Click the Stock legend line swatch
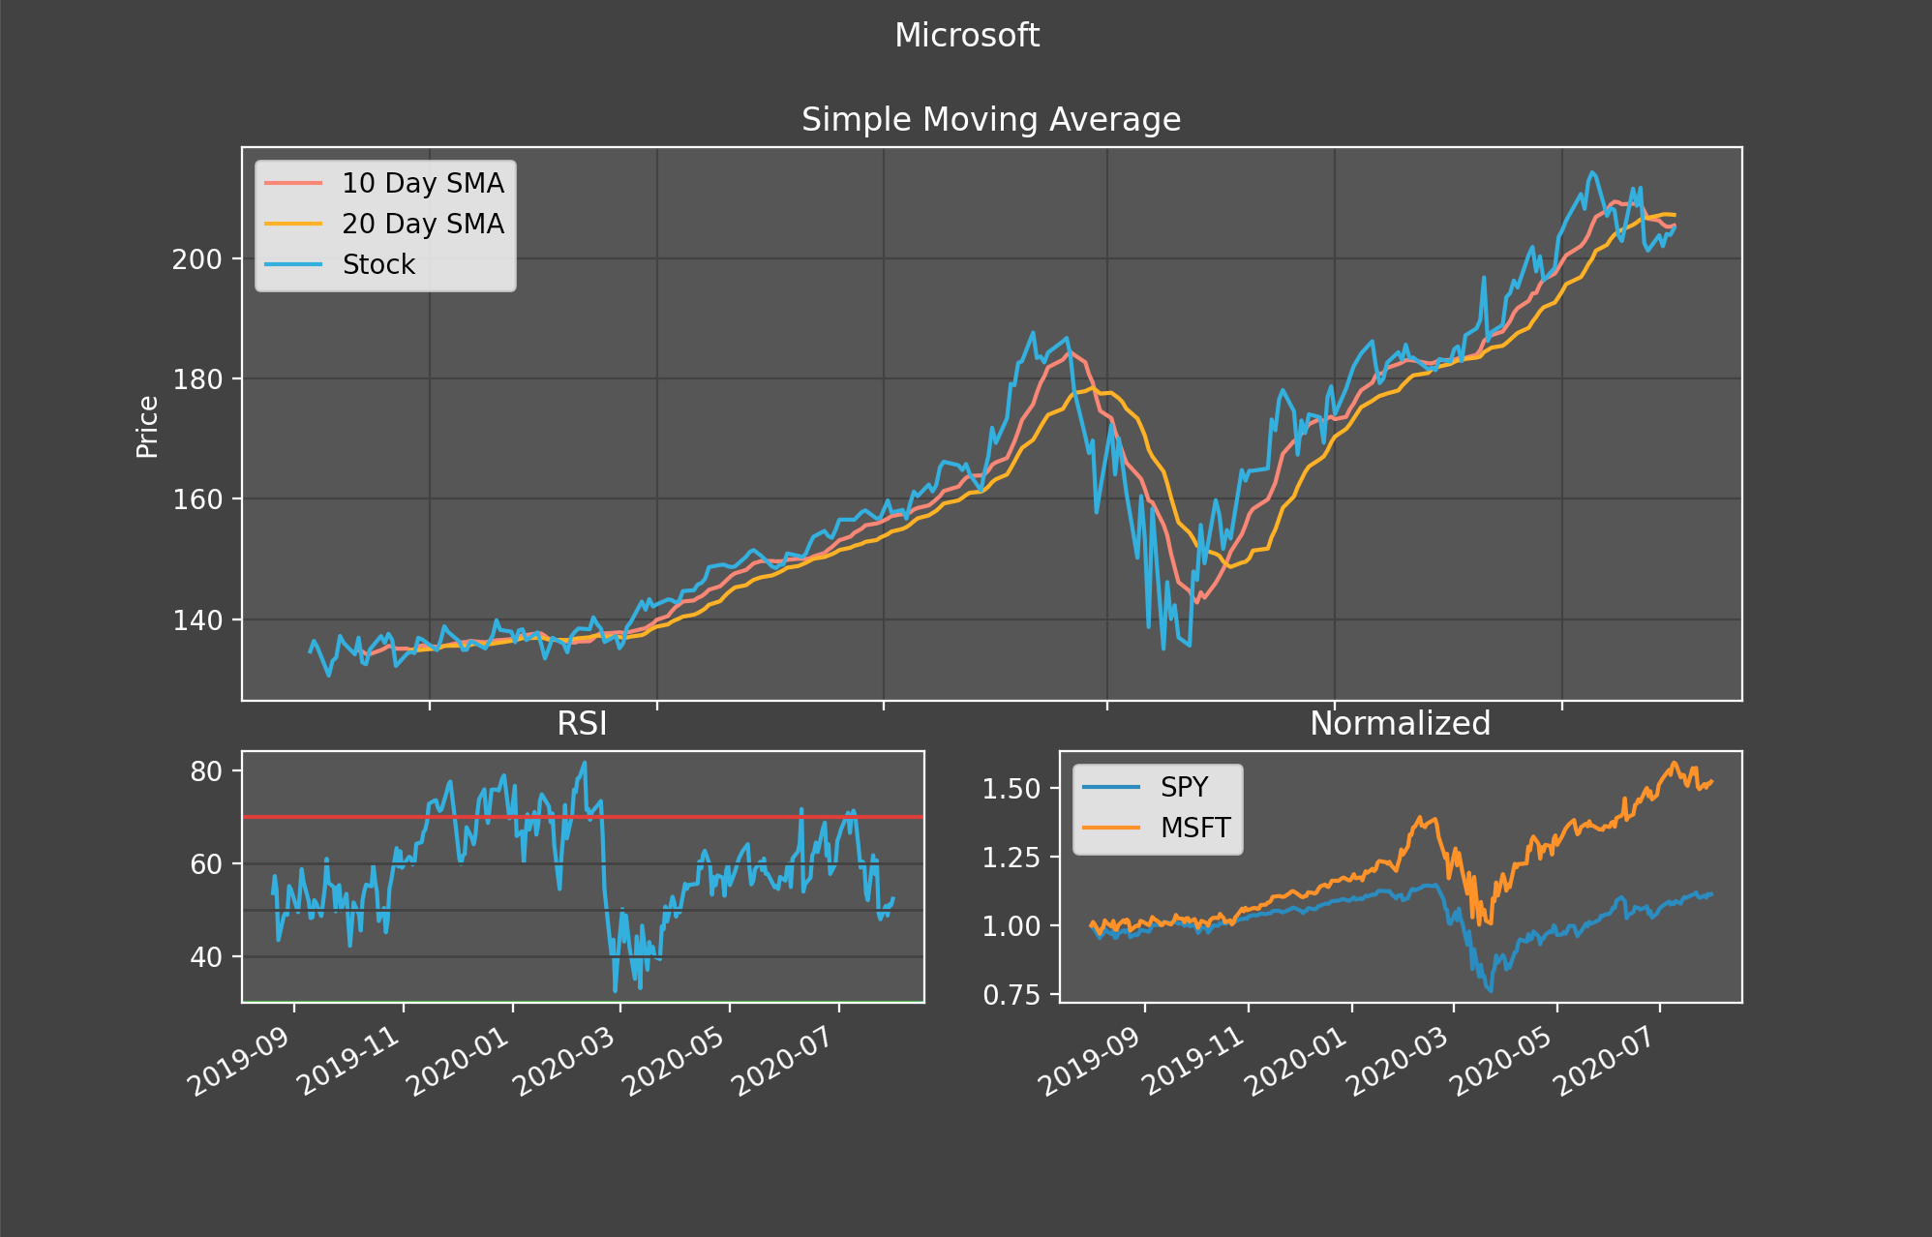1932x1237 pixels. [x=293, y=264]
